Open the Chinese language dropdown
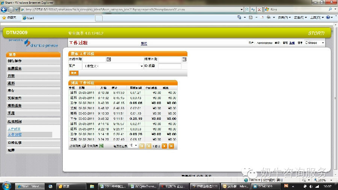Viewport: 338px width, 190px height. click(x=315, y=43)
